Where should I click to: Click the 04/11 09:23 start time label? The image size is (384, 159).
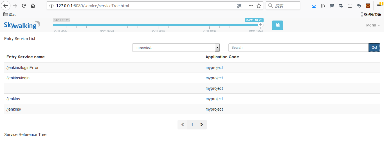point(61,20)
